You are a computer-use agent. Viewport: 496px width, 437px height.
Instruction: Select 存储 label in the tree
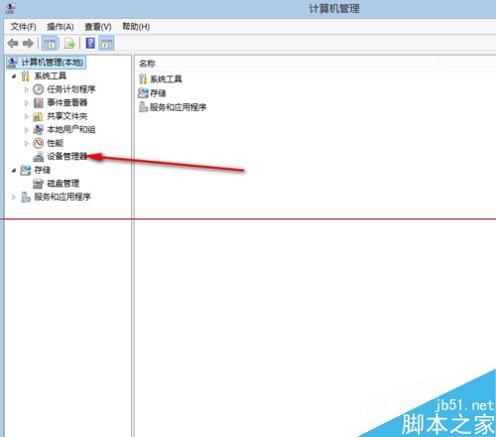pyautogui.click(x=42, y=170)
